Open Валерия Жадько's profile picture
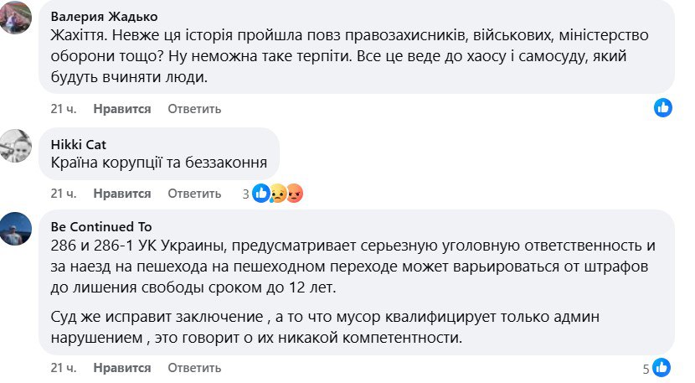This screenshot has height=383, width=695. 16,17
